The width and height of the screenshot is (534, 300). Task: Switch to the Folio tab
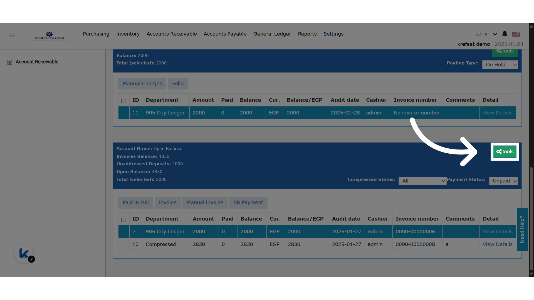click(178, 84)
